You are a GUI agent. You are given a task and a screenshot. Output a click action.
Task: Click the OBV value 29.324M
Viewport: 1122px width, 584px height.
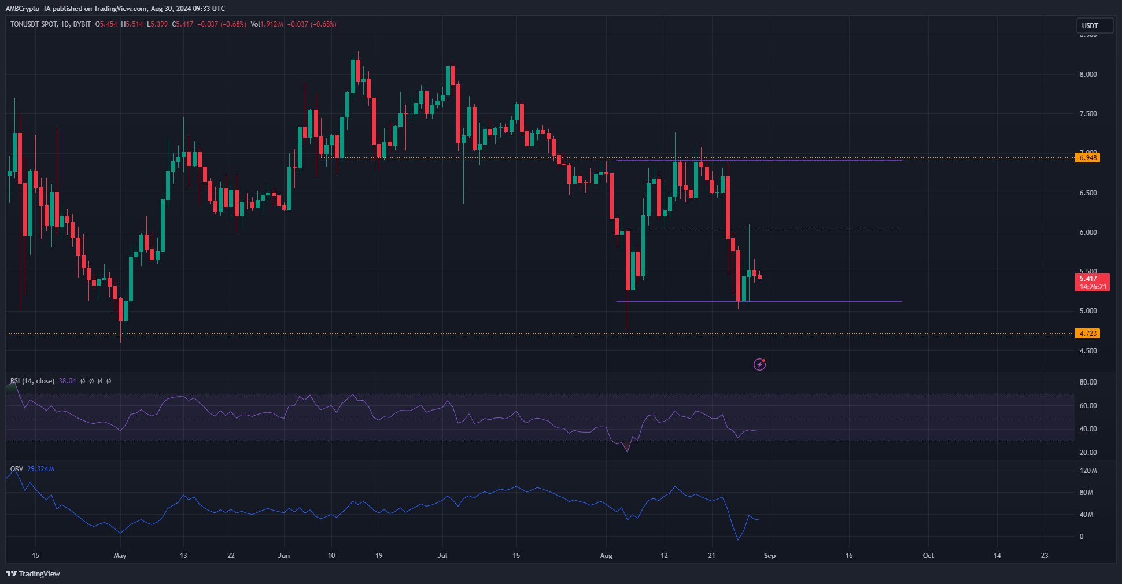pyautogui.click(x=40, y=469)
